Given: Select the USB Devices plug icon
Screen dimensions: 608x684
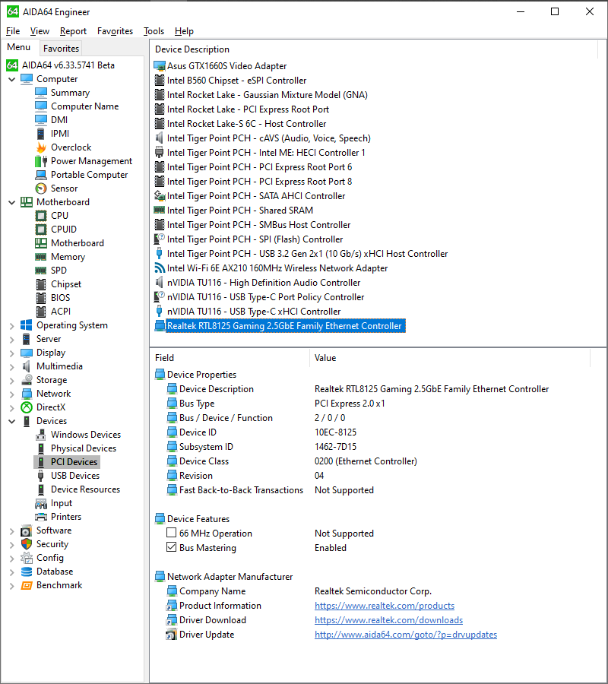Looking at the screenshot, I should 41,476.
